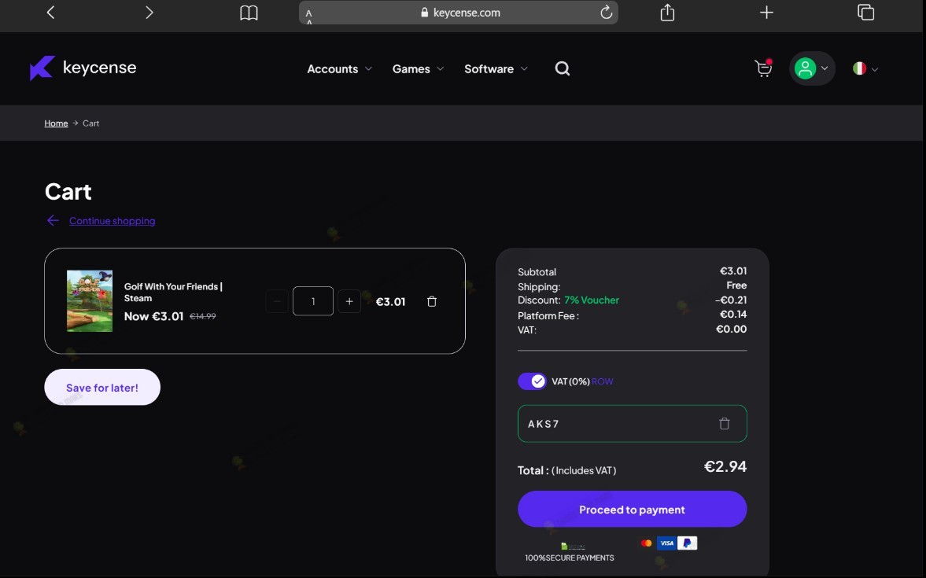Click the Visa payment icon
This screenshot has height=578, width=926.
[666, 543]
